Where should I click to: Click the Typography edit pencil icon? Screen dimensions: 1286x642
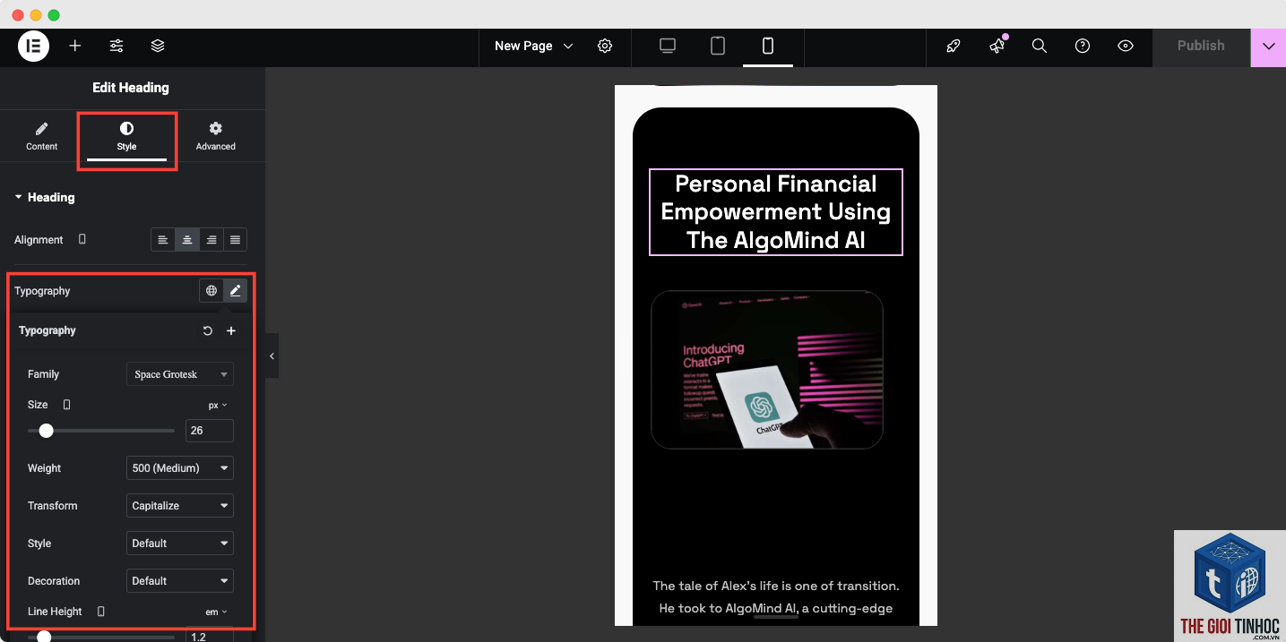(235, 290)
